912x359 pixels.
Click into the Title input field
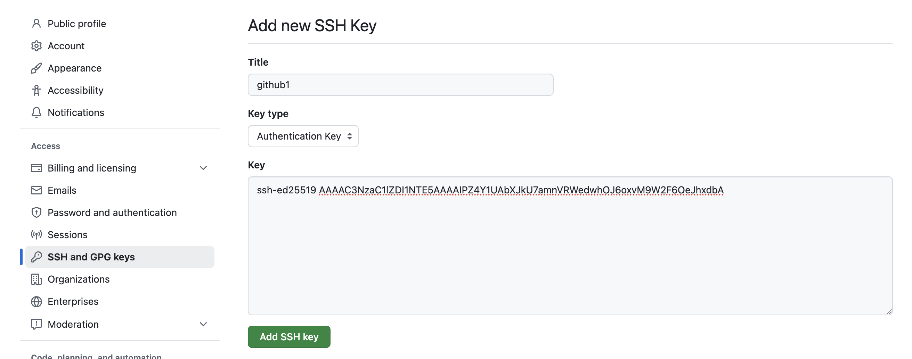coord(400,85)
